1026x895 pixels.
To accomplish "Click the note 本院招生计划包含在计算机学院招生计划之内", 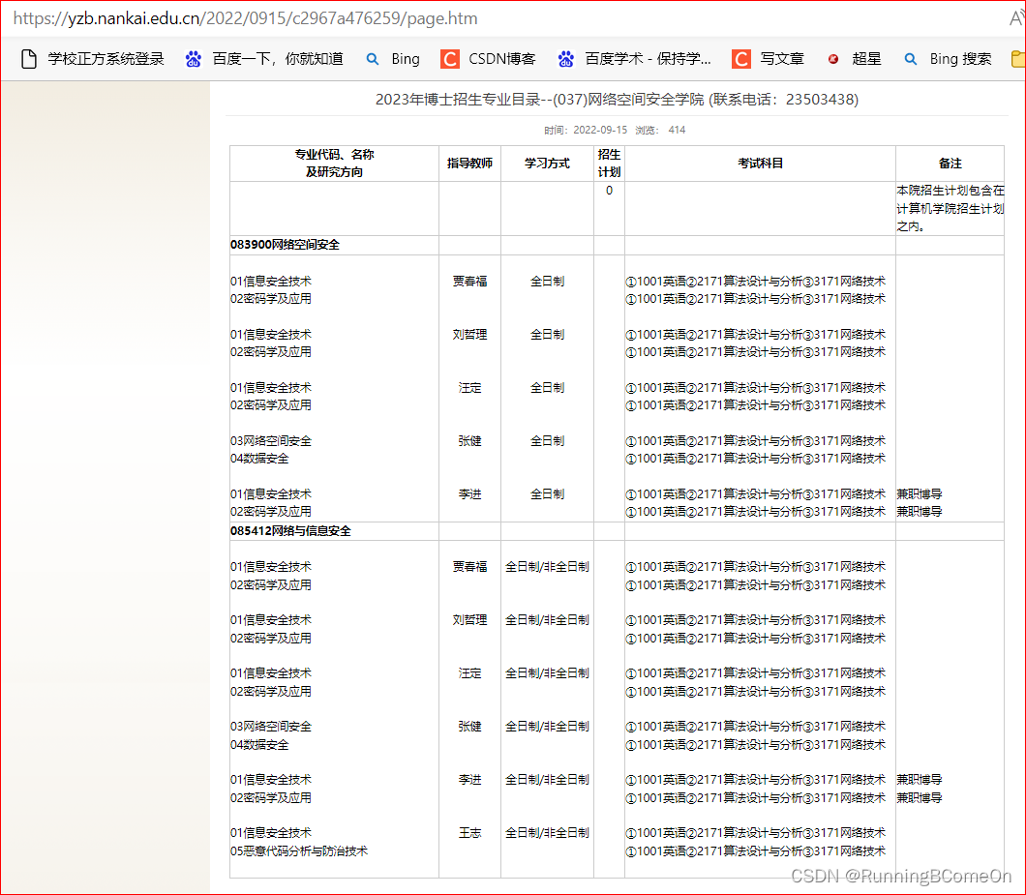I will (951, 209).
